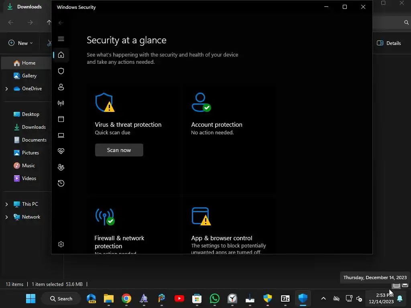Click the Firewall & network protection tile icon
Image resolution: width=411 pixels, height=308 pixels.
pyautogui.click(x=105, y=217)
